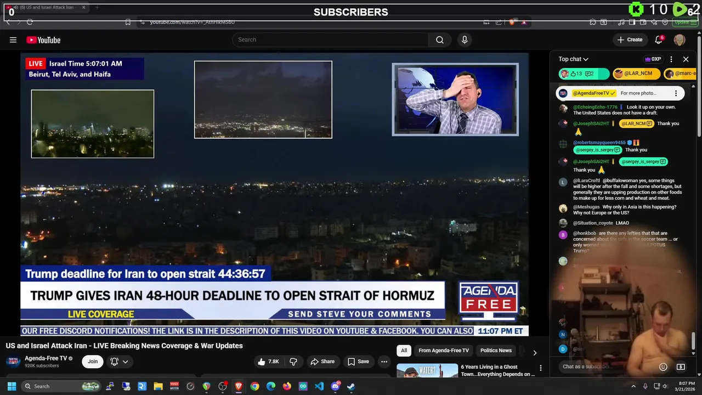Screen dimensions: 702x395
Task: Open the @LAR_NCM pinned chat chip
Action: click(x=636, y=74)
